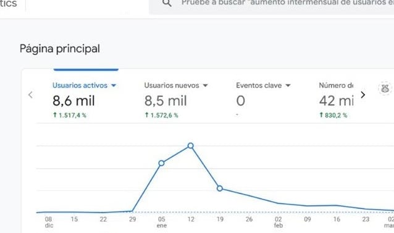The height and width of the screenshot is (233, 394).
Task: Select the Eventos clave metric tab
Action: pyautogui.click(x=263, y=100)
